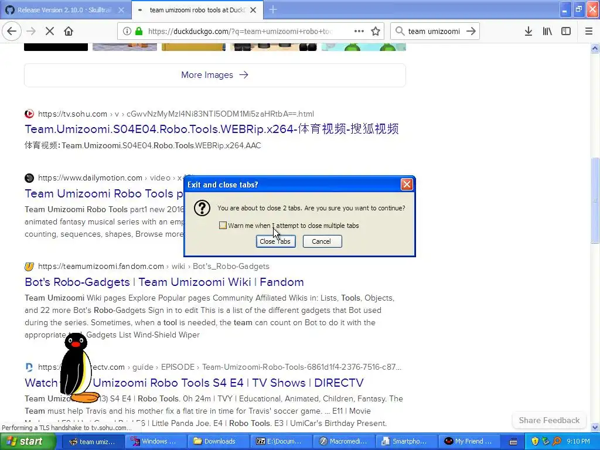
Task: Close the Release Version 2.10.0 tab
Action: click(x=121, y=10)
